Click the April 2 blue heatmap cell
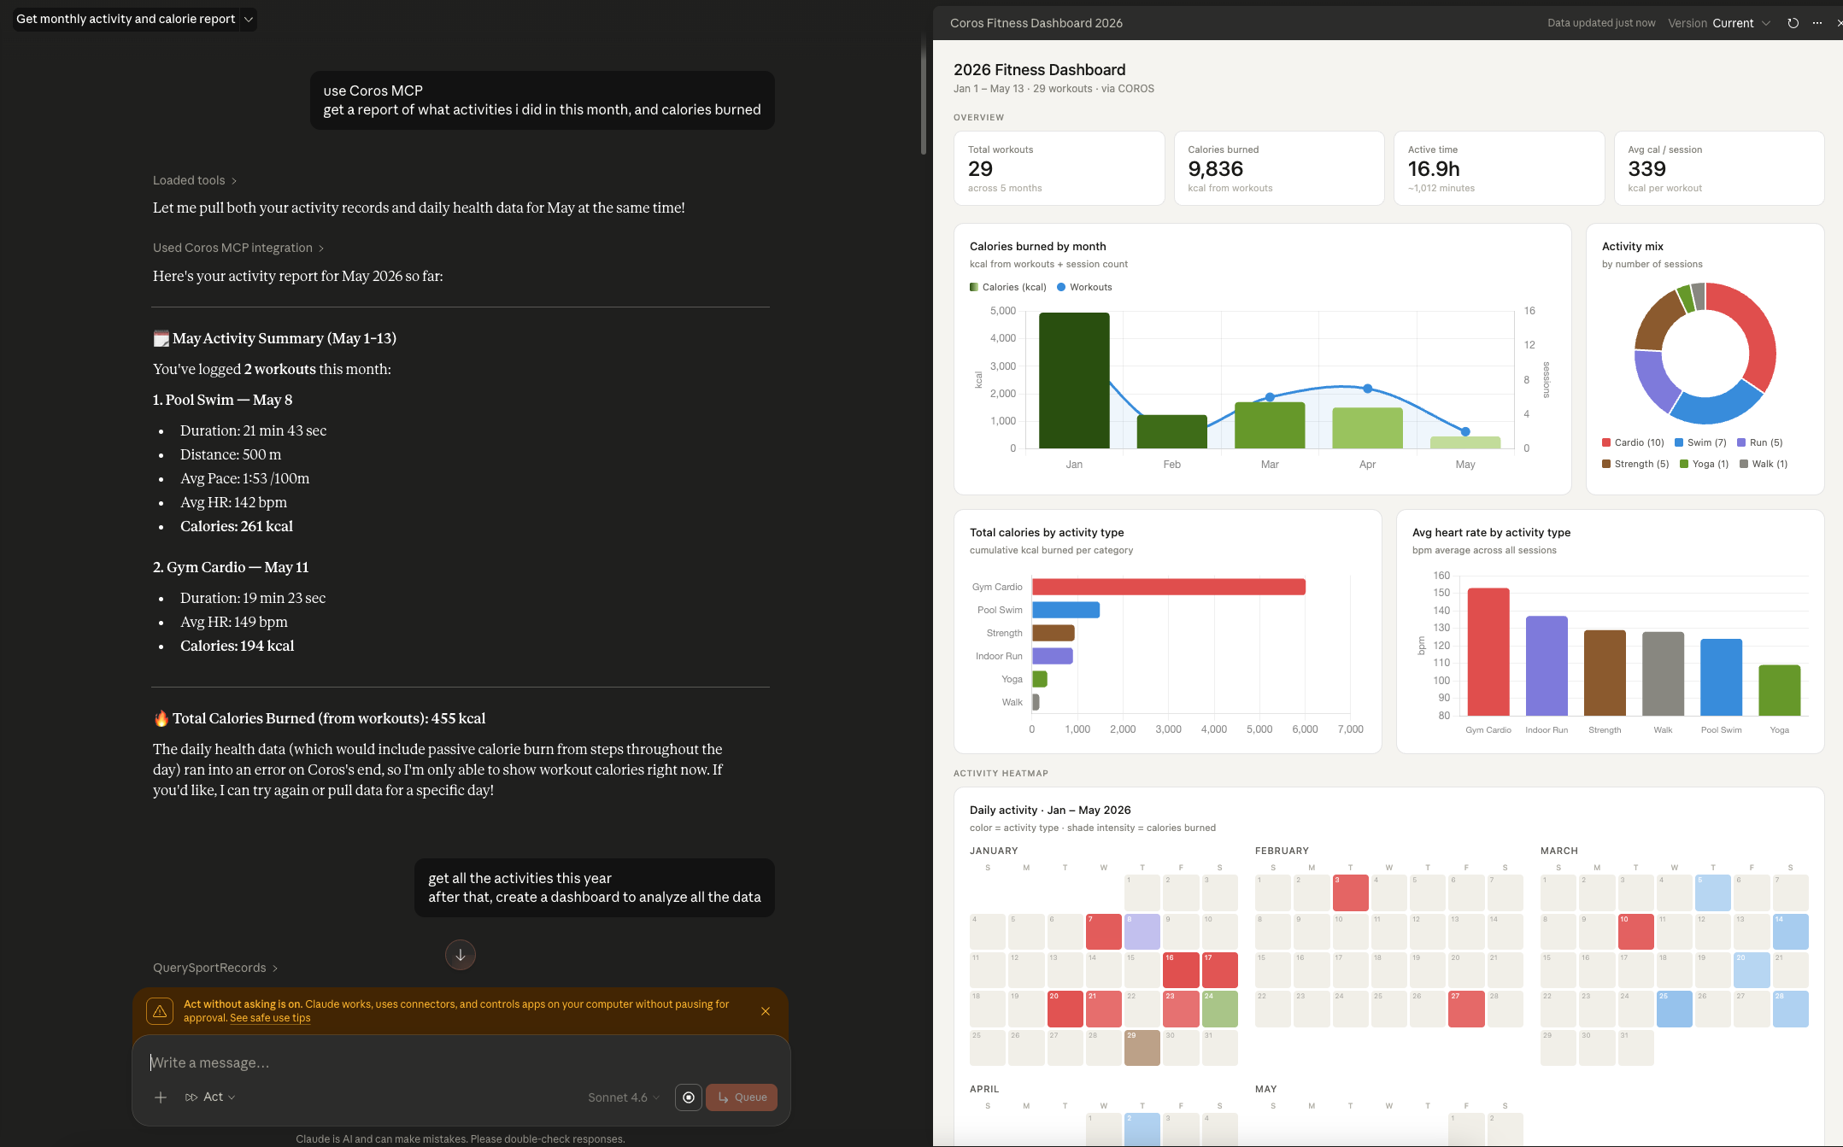This screenshot has width=1843, height=1147. point(1142,1129)
